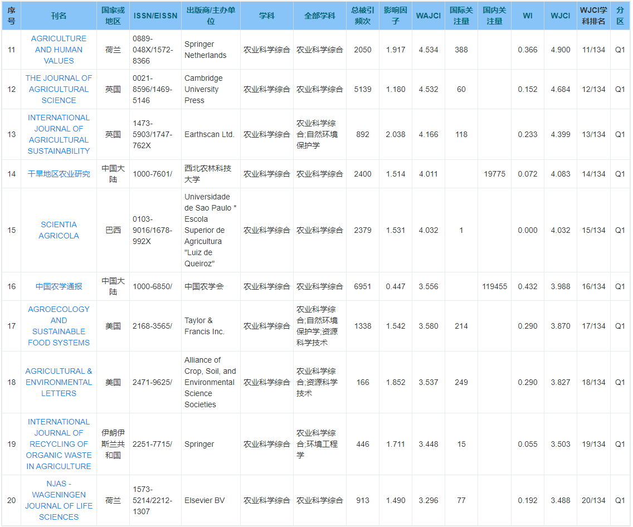Select WJCI value 3.827
Image resolution: width=633 pixels, height=527 pixels.
point(561,382)
